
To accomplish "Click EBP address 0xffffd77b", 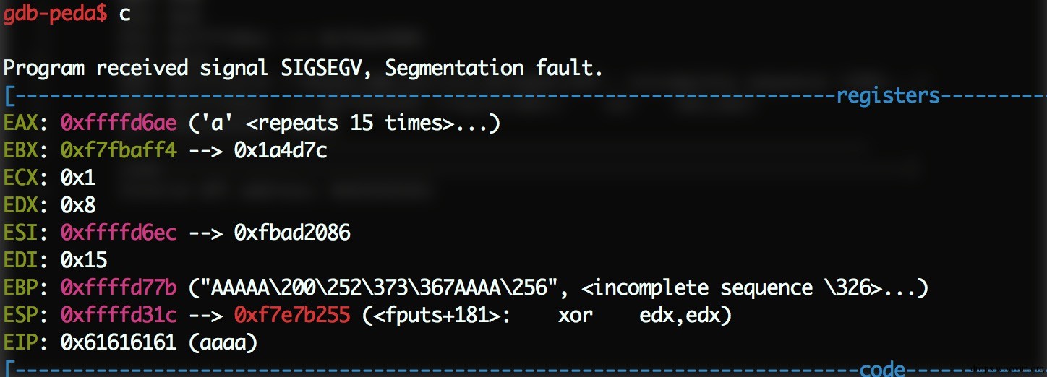I will coord(119,288).
